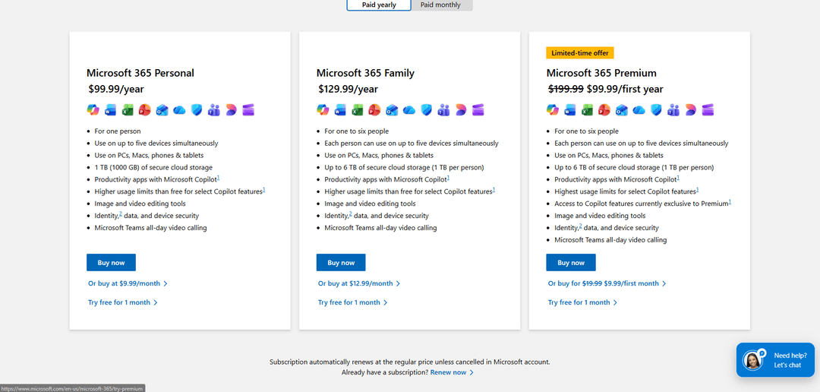This screenshot has height=392, width=820.
Task: Open footnote 1 after exclusive to Premium line
Action: tap(730, 202)
